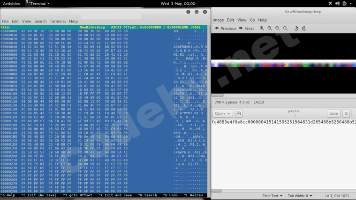Viewport: 356px width, 200px height.
Task: Maximize the Terminal window
Action: [197, 12]
